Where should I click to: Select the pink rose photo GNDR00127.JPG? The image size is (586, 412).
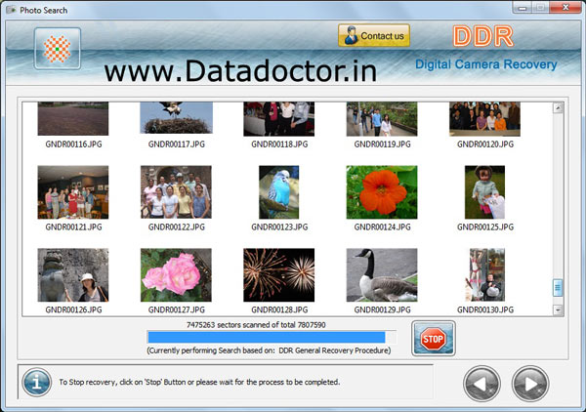(x=176, y=275)
